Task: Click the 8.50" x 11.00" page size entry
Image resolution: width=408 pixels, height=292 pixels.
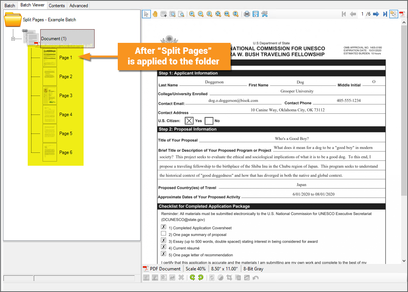Action: click(x=224, y=269)
